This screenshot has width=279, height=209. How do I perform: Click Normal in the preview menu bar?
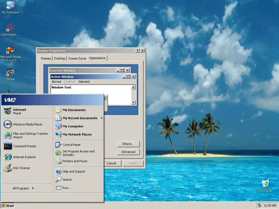pos(56,82)
